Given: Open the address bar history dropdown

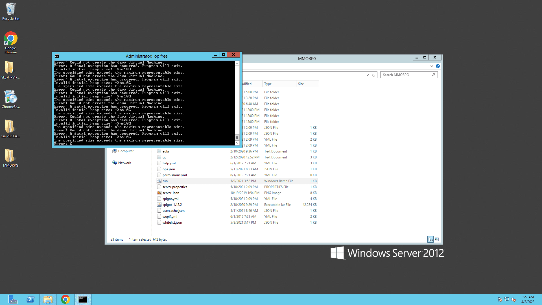Looking at the screenshot, I should tap(368, 75).
